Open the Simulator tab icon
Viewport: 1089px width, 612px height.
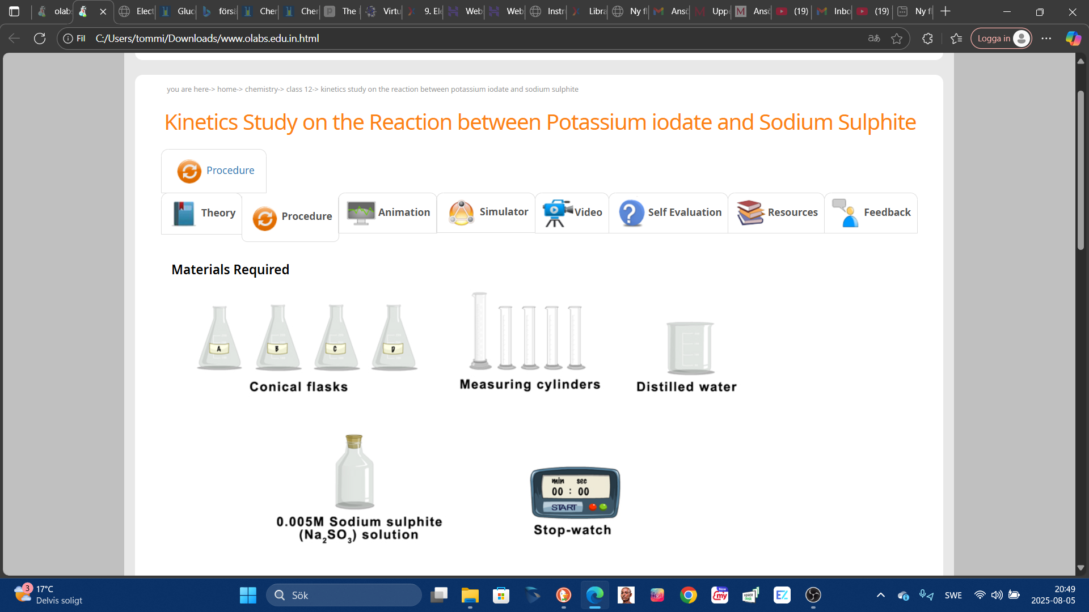point(461,213)
